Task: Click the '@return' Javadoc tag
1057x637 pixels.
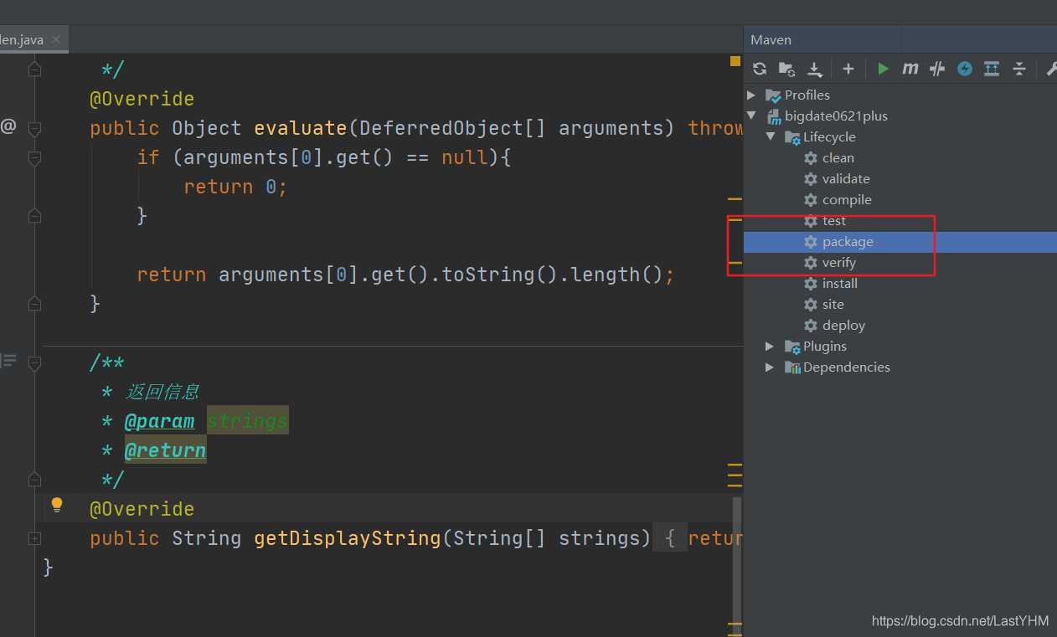Action: click(x=165, y=450)
